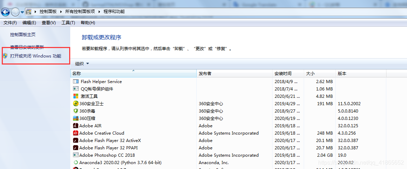The height and width of the screenshot is (169, 407).
Task: Click the 360杀毒 shield icon
Action: (x=76, y=111)
